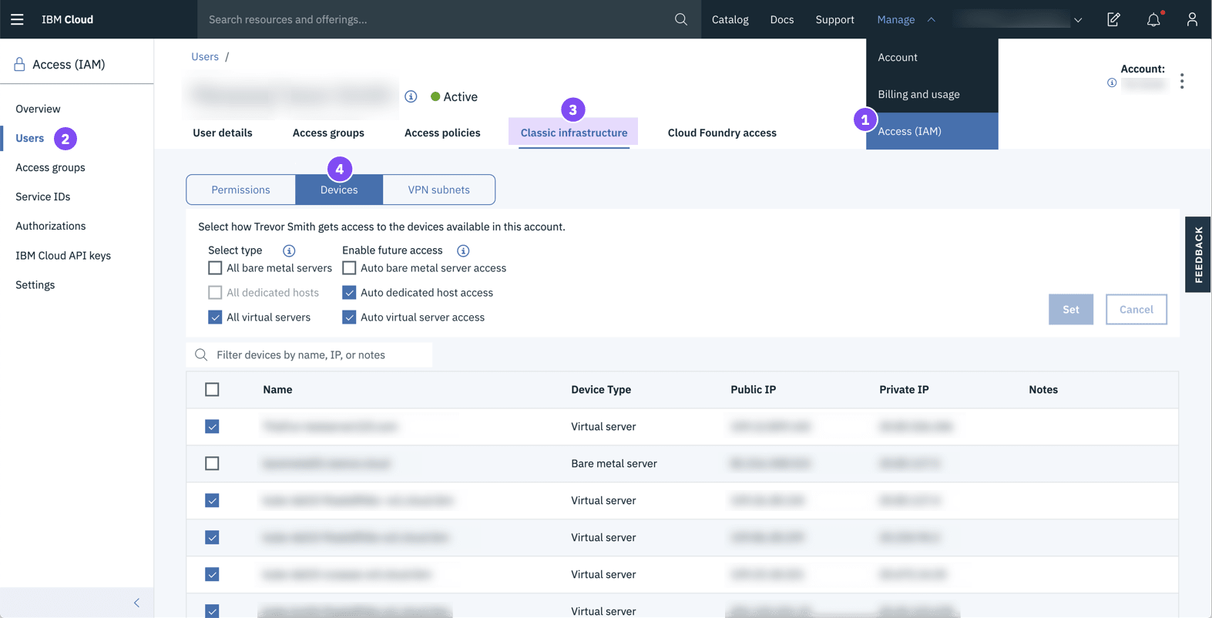Screen dimensions: 1212x618
Task: Check the Bare metal server row checkbox
Action: click(x=212, y=463)
